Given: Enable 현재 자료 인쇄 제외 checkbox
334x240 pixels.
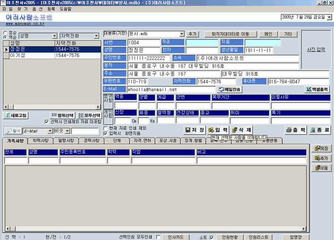Looking at the screenshot, I should [106, 128].
